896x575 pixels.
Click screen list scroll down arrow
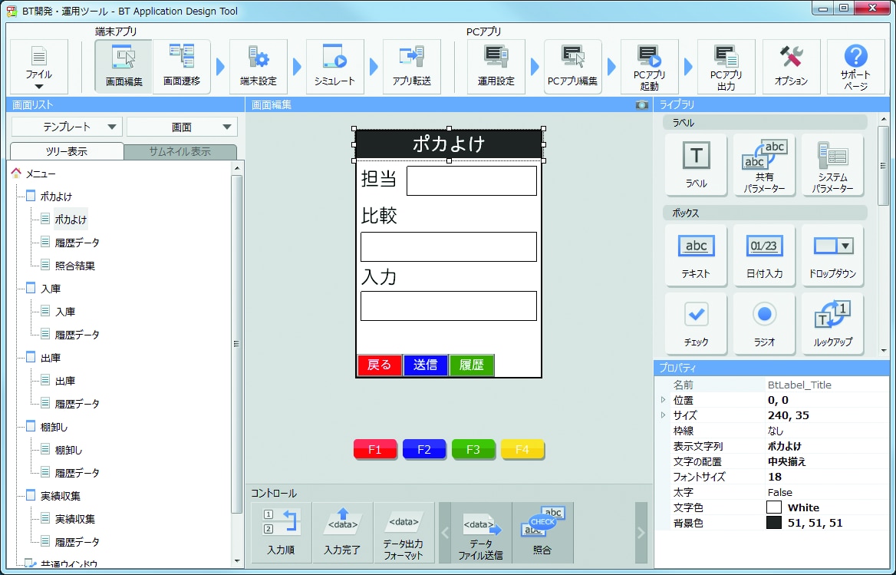point(237,560)
